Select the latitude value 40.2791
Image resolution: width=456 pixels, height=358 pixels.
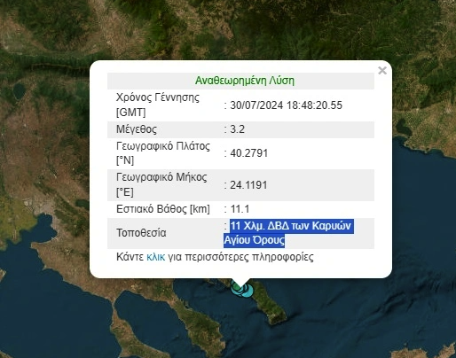coord(248,153)
